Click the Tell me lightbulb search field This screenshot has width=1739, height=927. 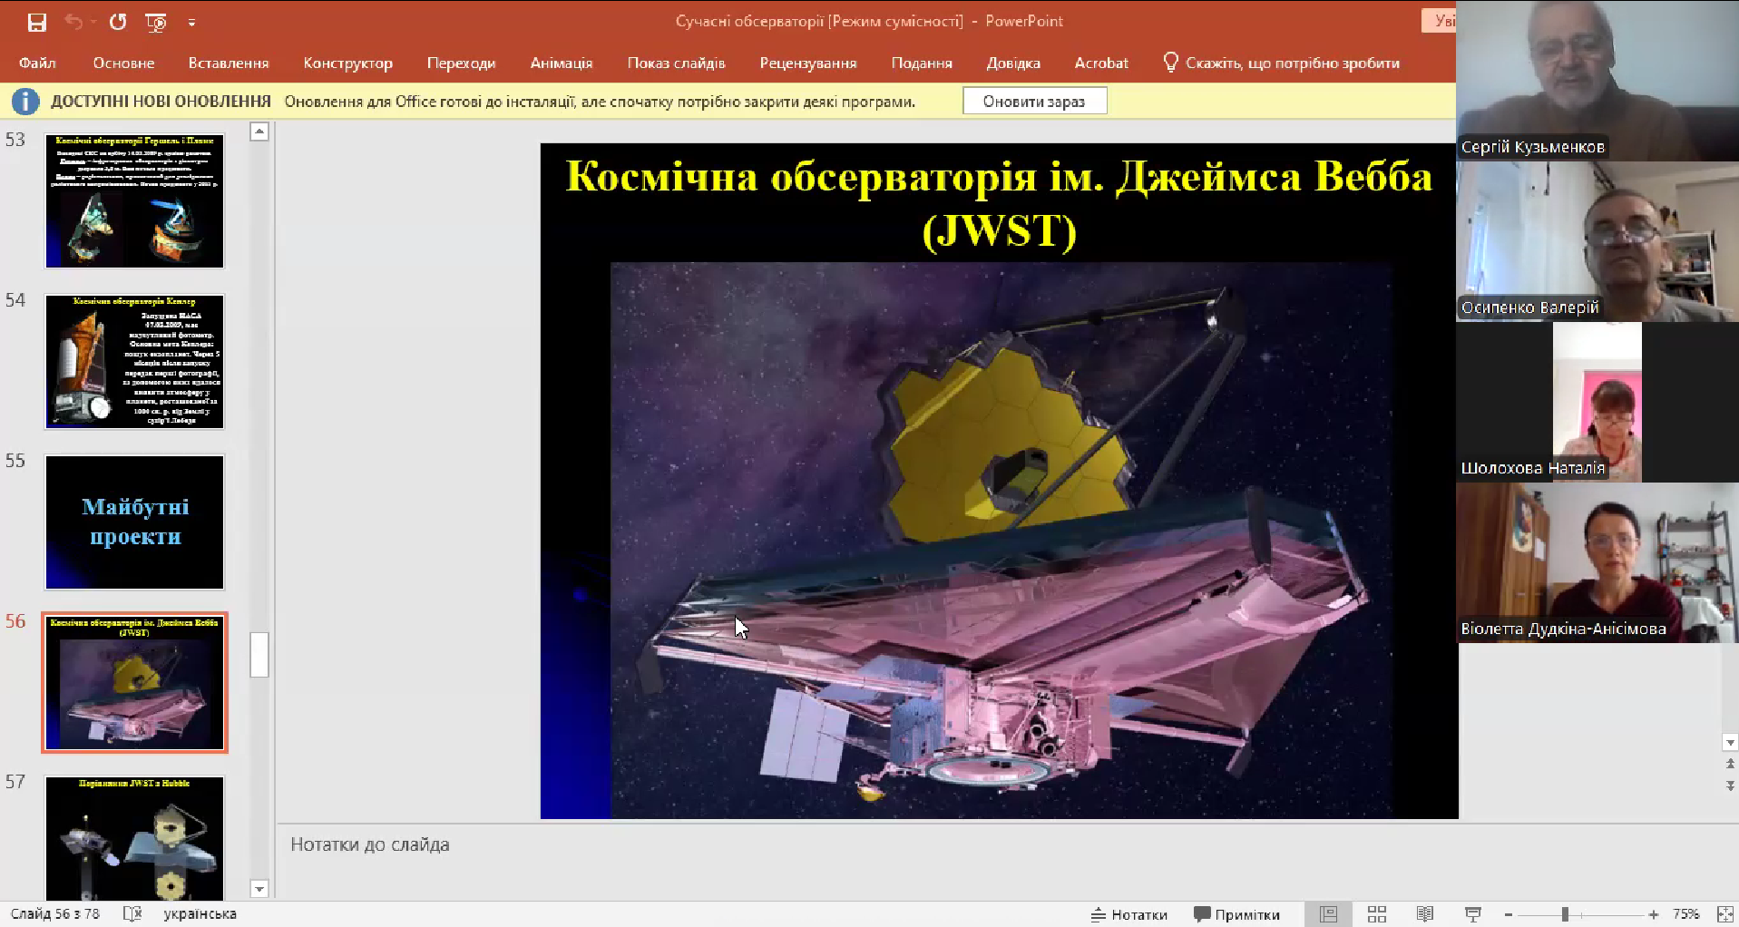(x=1281, y=63)
